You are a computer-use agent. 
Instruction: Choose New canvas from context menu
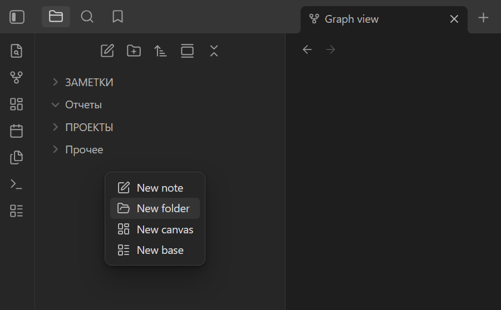[155, 229]
